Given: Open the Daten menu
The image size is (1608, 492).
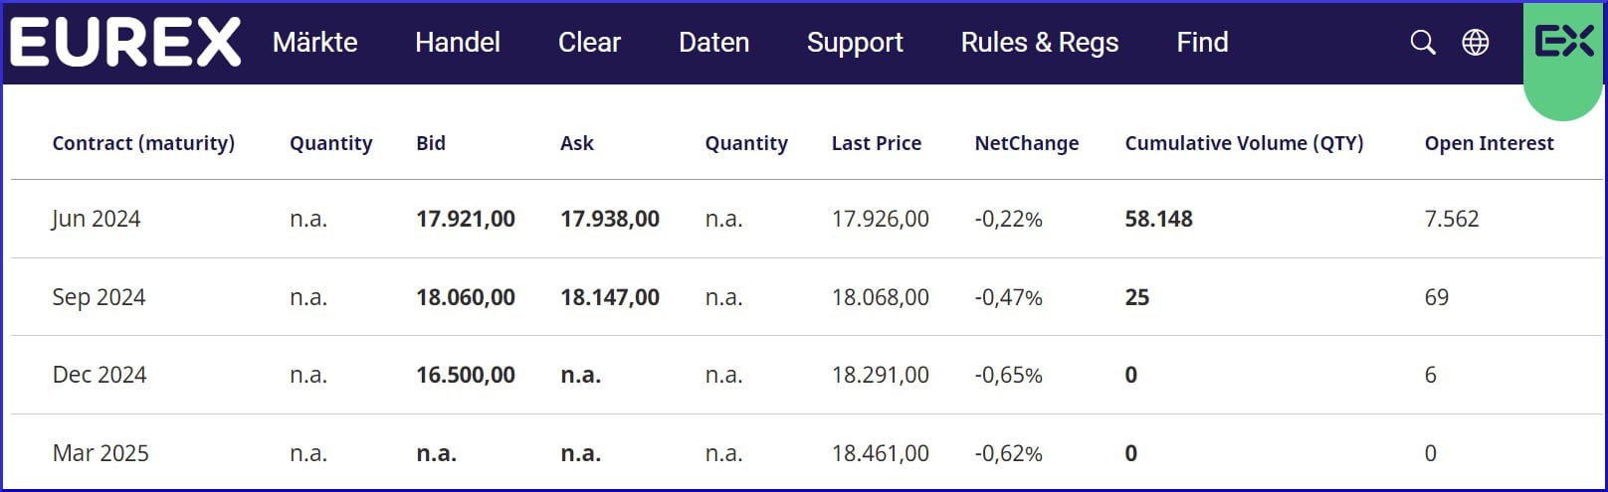Looking at the screenshot, I should click(x=713, y=43).
